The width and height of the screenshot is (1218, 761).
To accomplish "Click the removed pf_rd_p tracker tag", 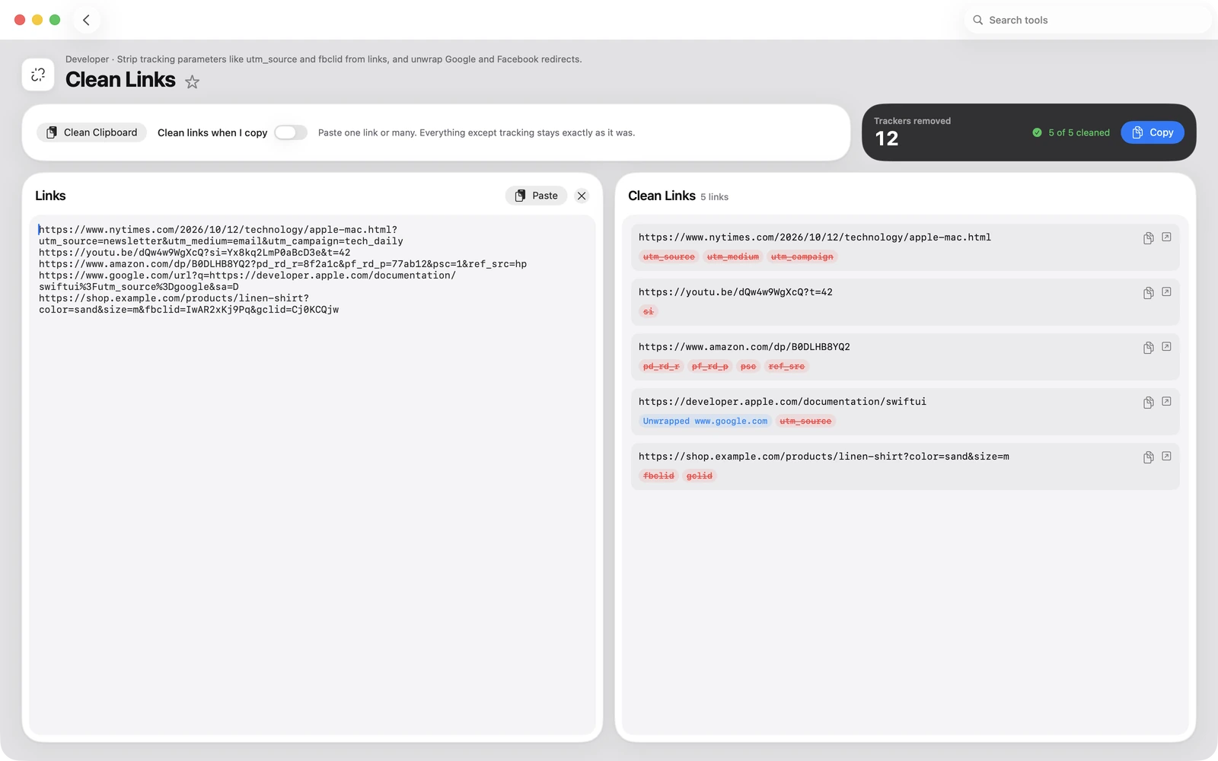I will (710, 367).
